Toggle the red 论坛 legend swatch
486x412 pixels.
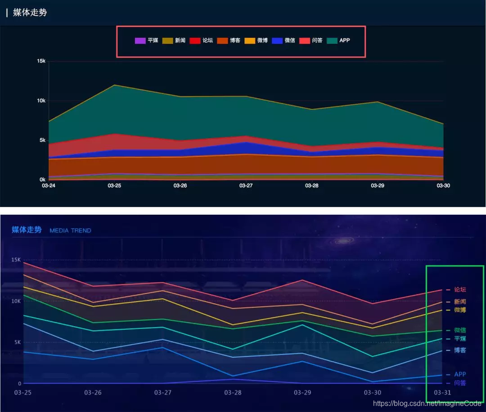click(x=195, y=40)
